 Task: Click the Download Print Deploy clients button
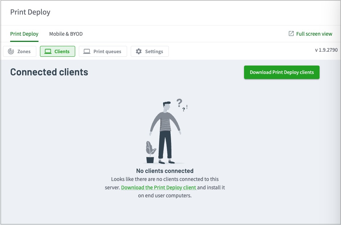click(x=282, y=72)
